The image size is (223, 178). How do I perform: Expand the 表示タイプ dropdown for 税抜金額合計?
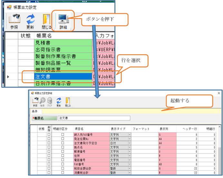[130, 168]
